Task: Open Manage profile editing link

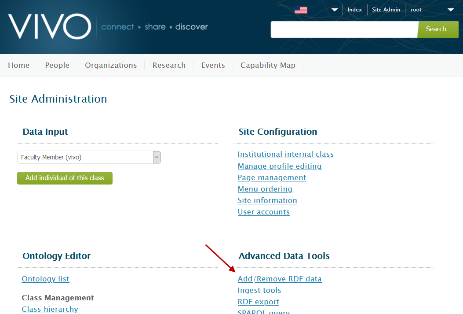Action: pyautogui.click(x=280, y=166)
